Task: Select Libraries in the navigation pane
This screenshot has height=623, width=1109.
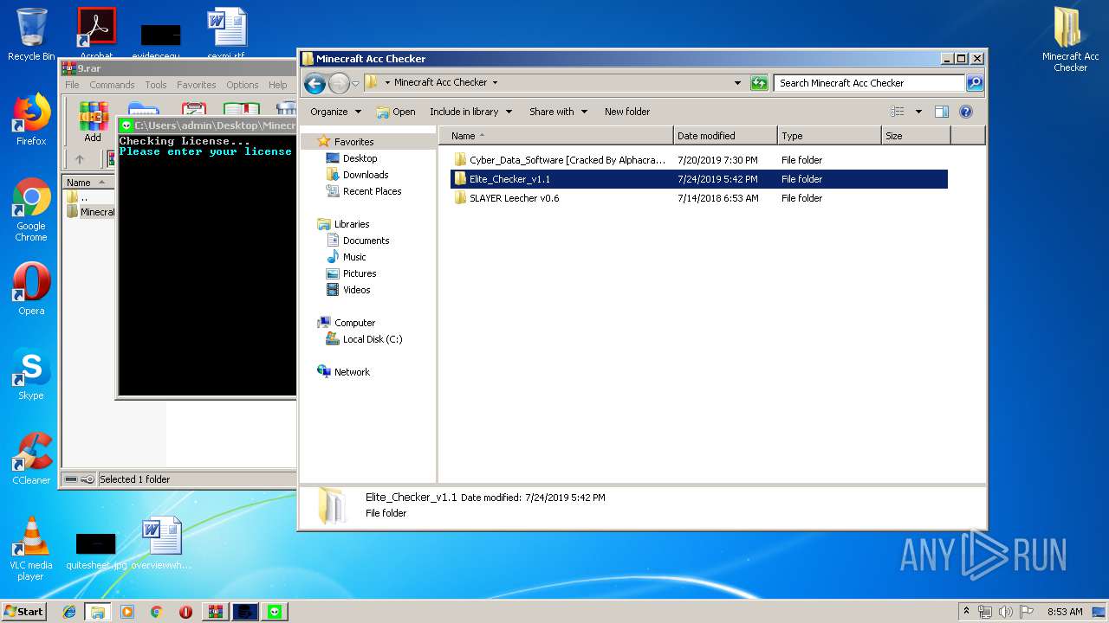Action: pos(352,224)
